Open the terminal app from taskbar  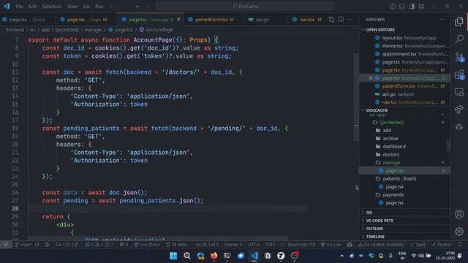tap(227, 256)
